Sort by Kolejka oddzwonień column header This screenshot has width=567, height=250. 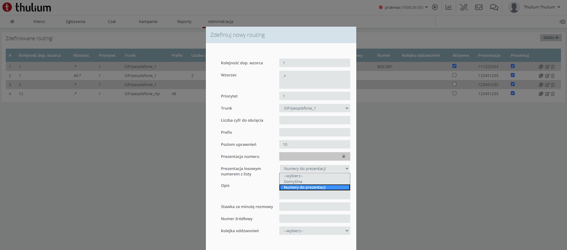tap(421, 55)
